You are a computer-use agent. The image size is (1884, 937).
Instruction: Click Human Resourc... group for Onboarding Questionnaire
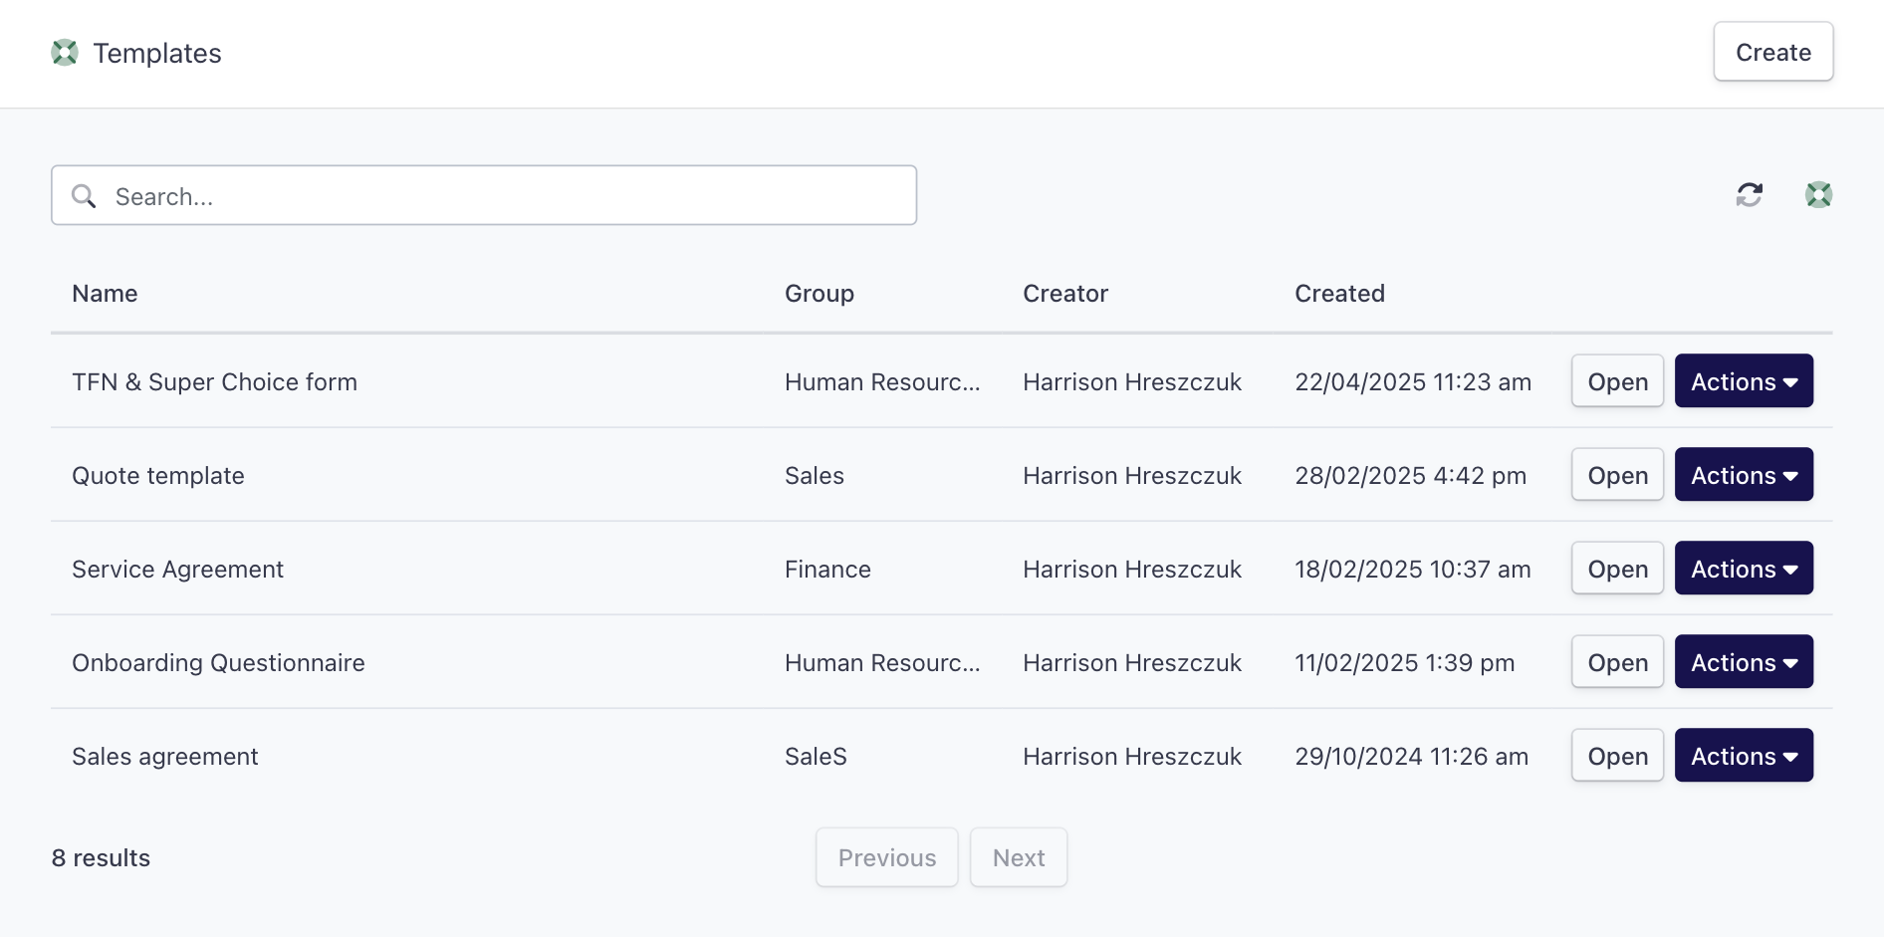coord(882,663)
